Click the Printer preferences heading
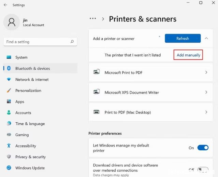The image size is (218, 177). pyautogui.click(x=105, y=133)
